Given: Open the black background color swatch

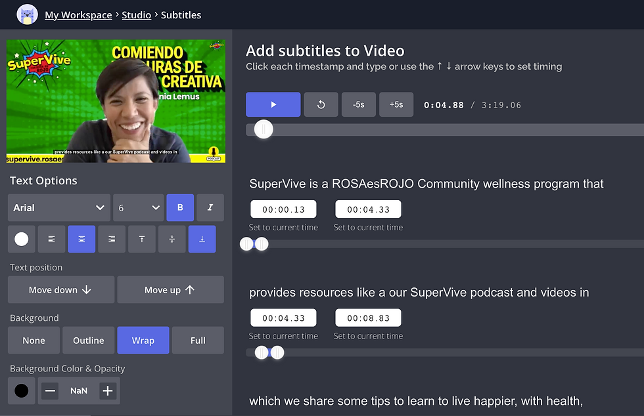Looking at the screenshot, I should point(21,390).
